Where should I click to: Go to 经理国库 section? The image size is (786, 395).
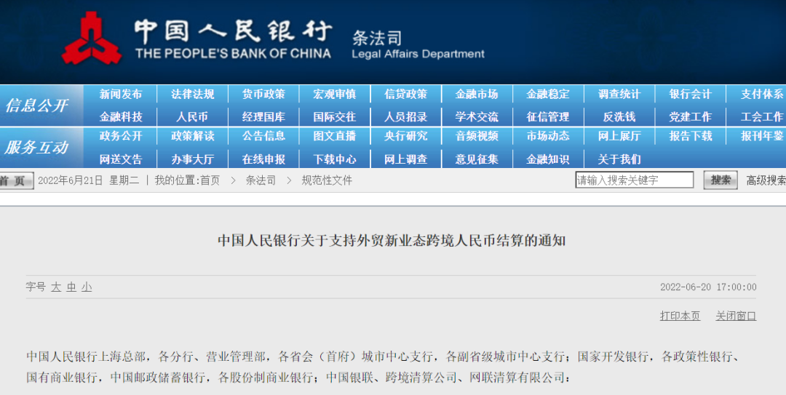click(x=263, y=117)
